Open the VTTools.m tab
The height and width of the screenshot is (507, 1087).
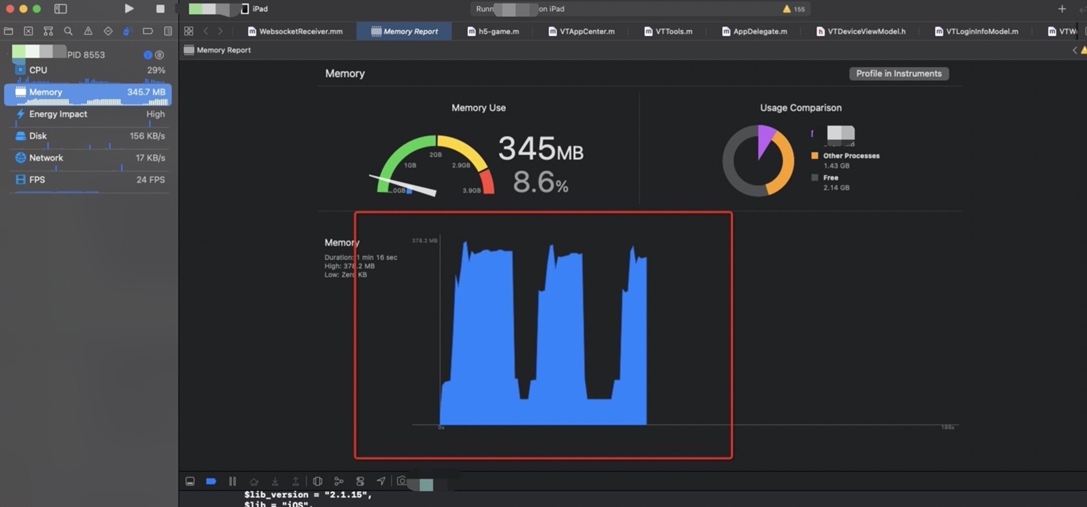[669, 31]
